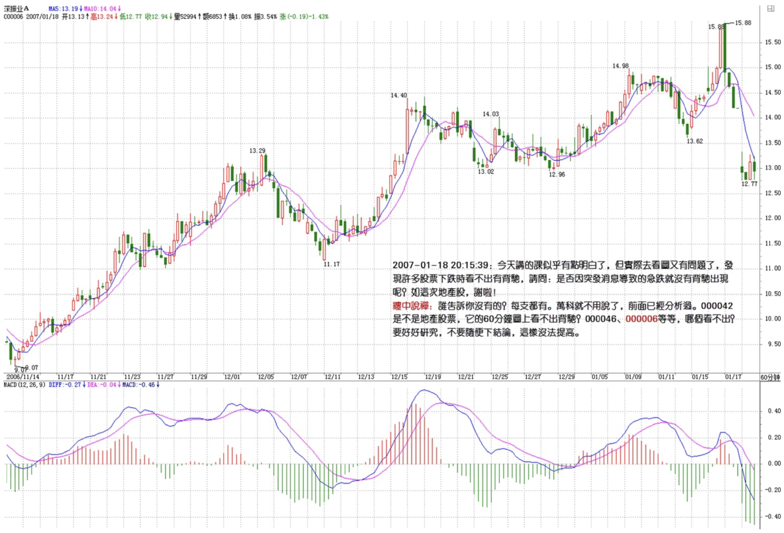Click the panel layout icon at top right
Screen dimensions: 784x533
[x=771, y=8]
